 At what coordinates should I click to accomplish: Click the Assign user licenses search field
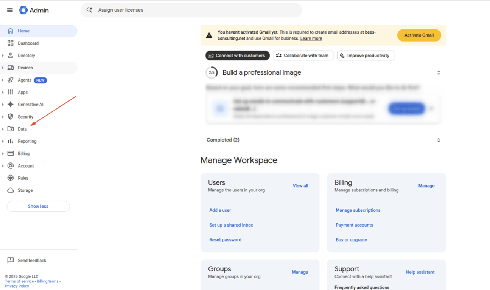[191, 10]
